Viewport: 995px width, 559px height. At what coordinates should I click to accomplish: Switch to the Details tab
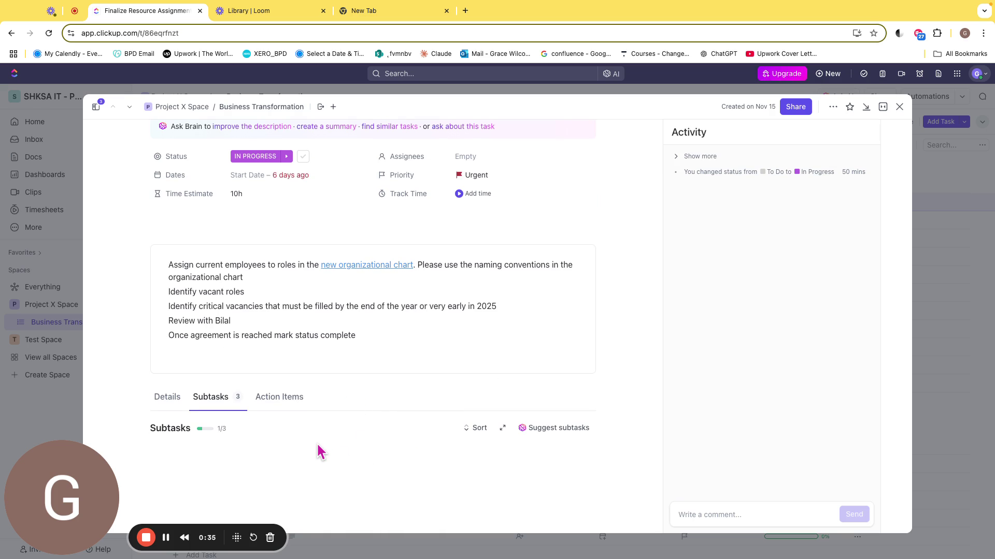167,396
